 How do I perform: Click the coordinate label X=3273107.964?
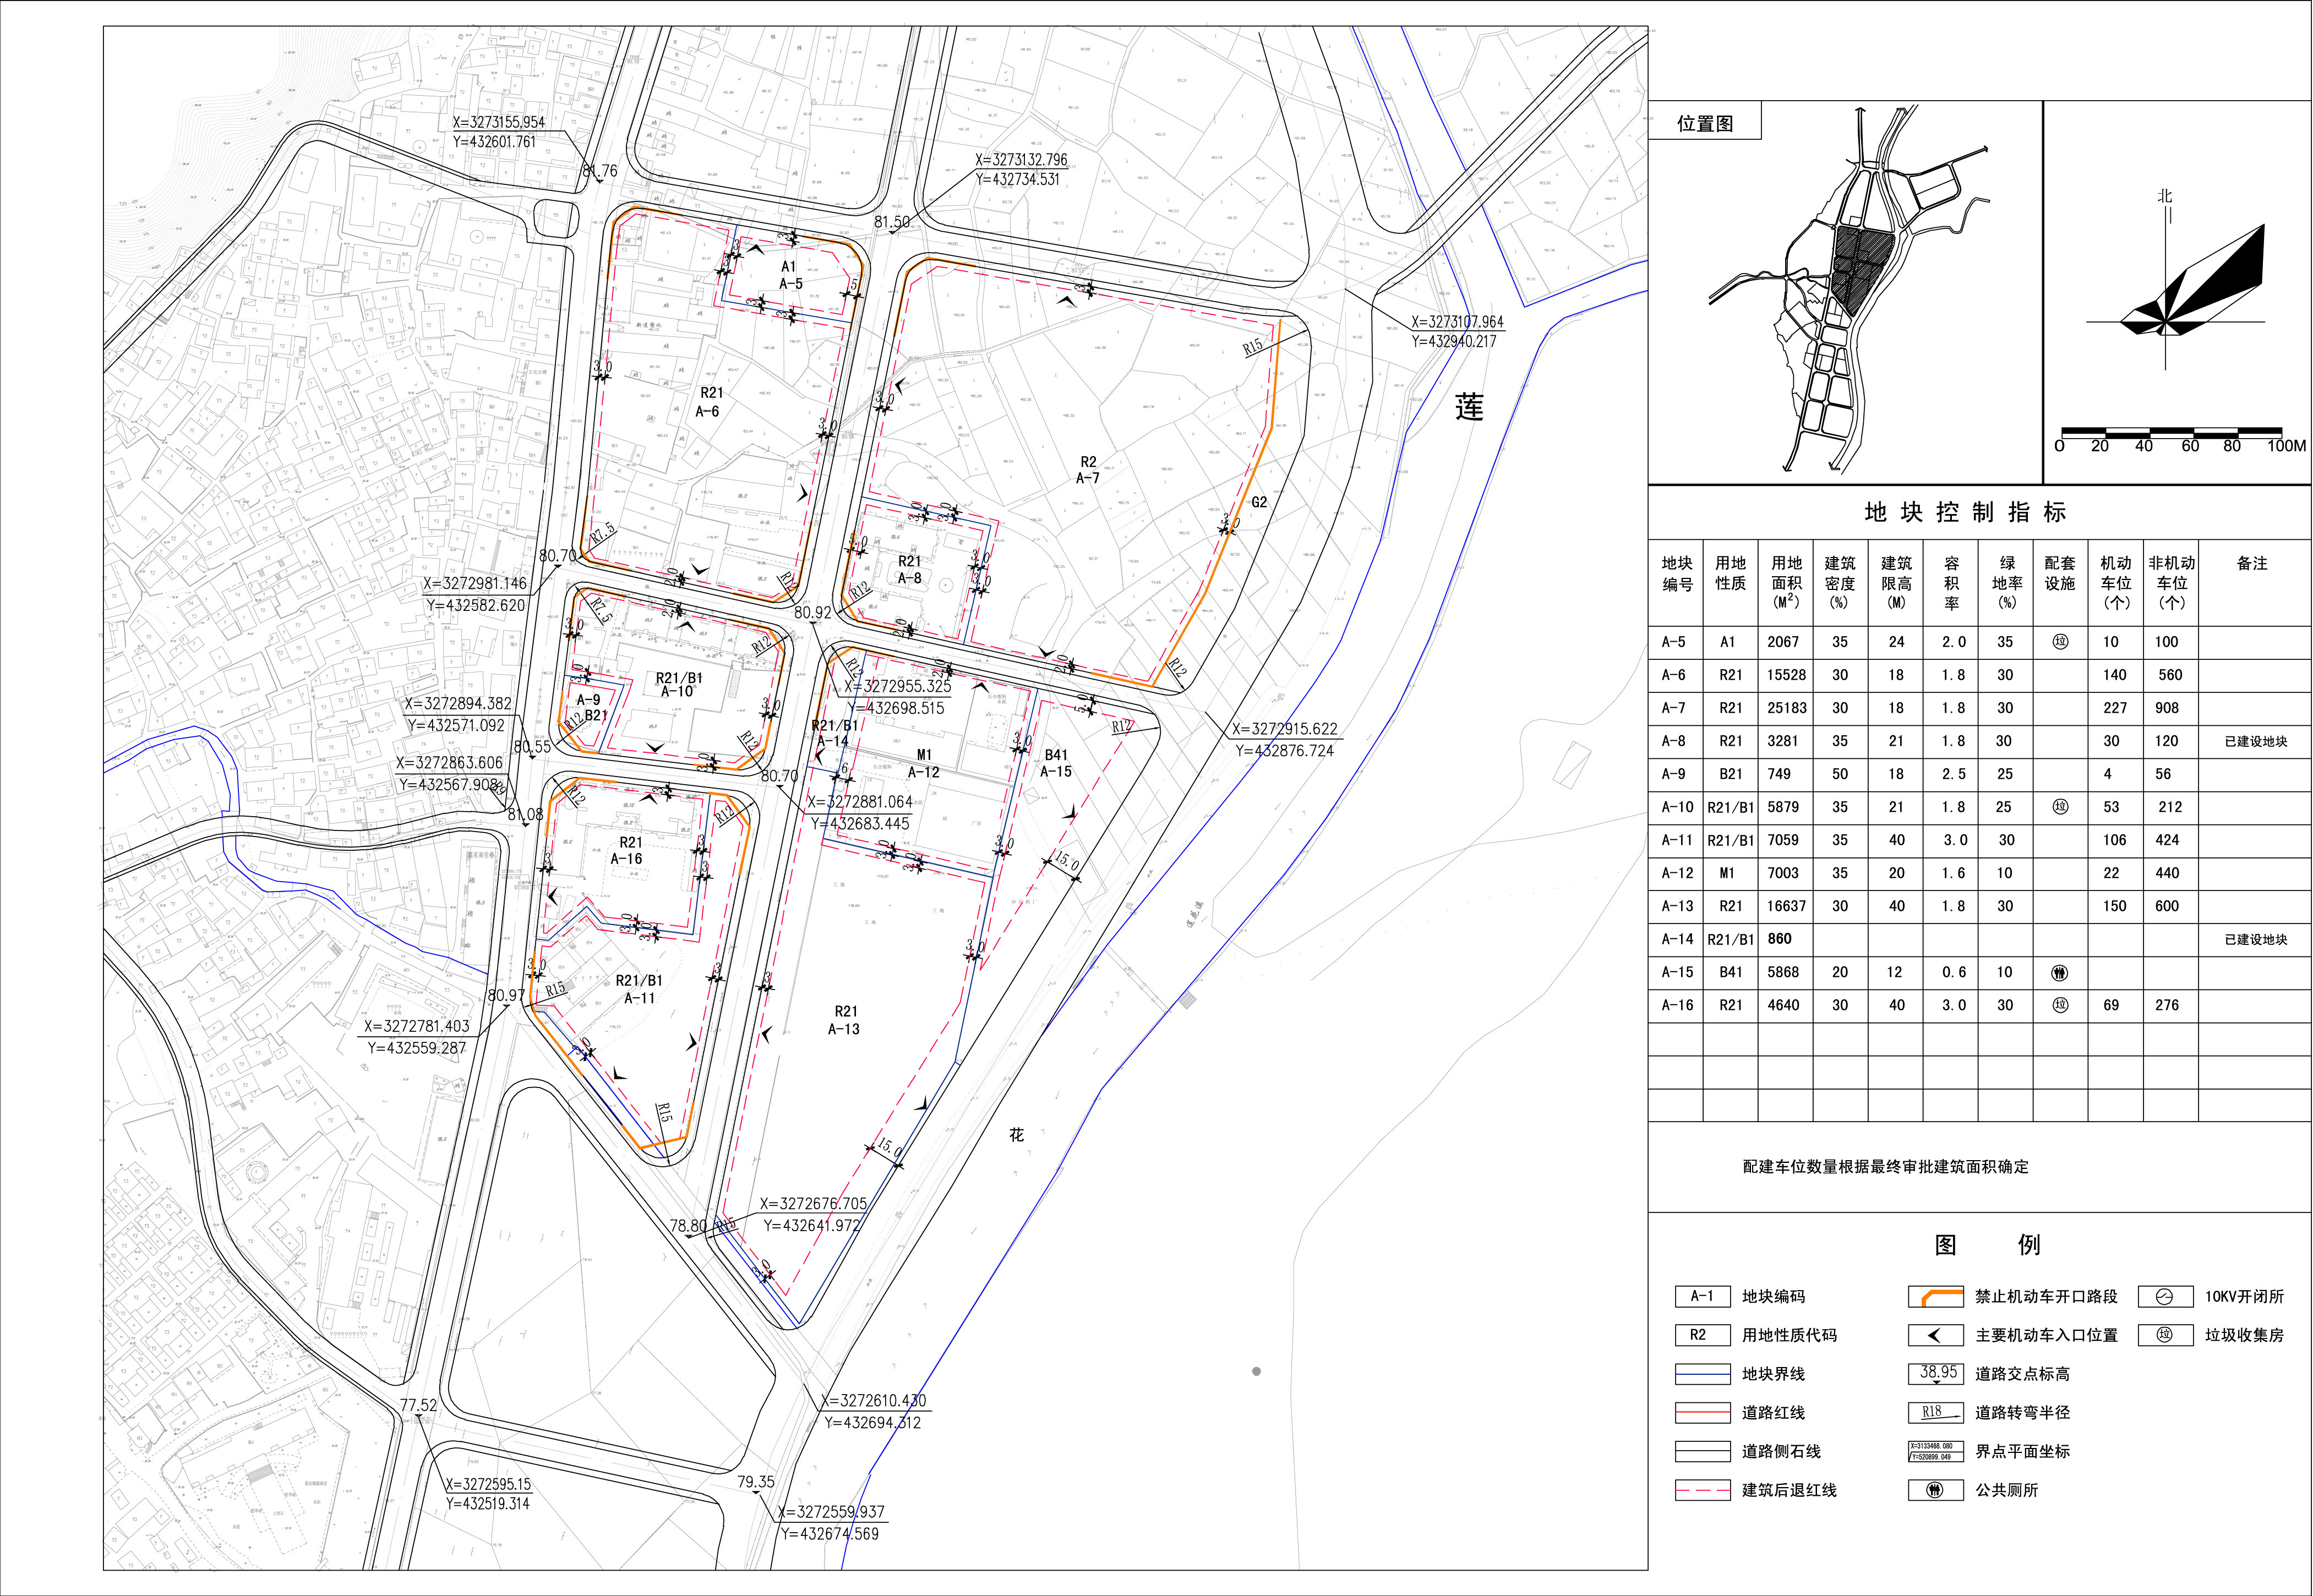tap(1458, 322)
